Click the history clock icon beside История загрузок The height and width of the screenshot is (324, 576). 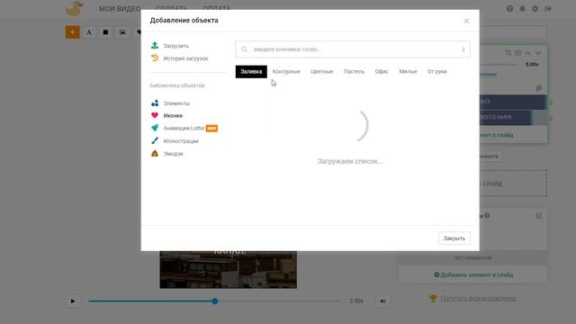tap(155, 58)
